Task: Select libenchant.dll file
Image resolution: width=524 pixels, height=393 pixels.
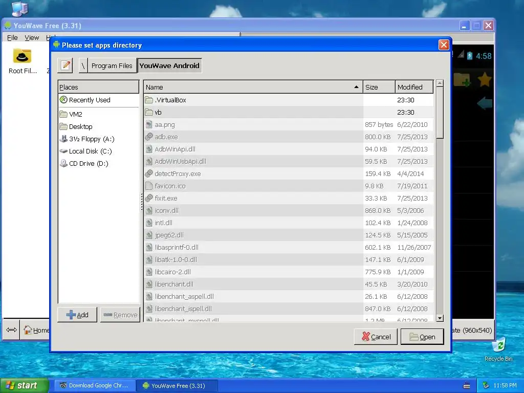Action: click(289, 284)
